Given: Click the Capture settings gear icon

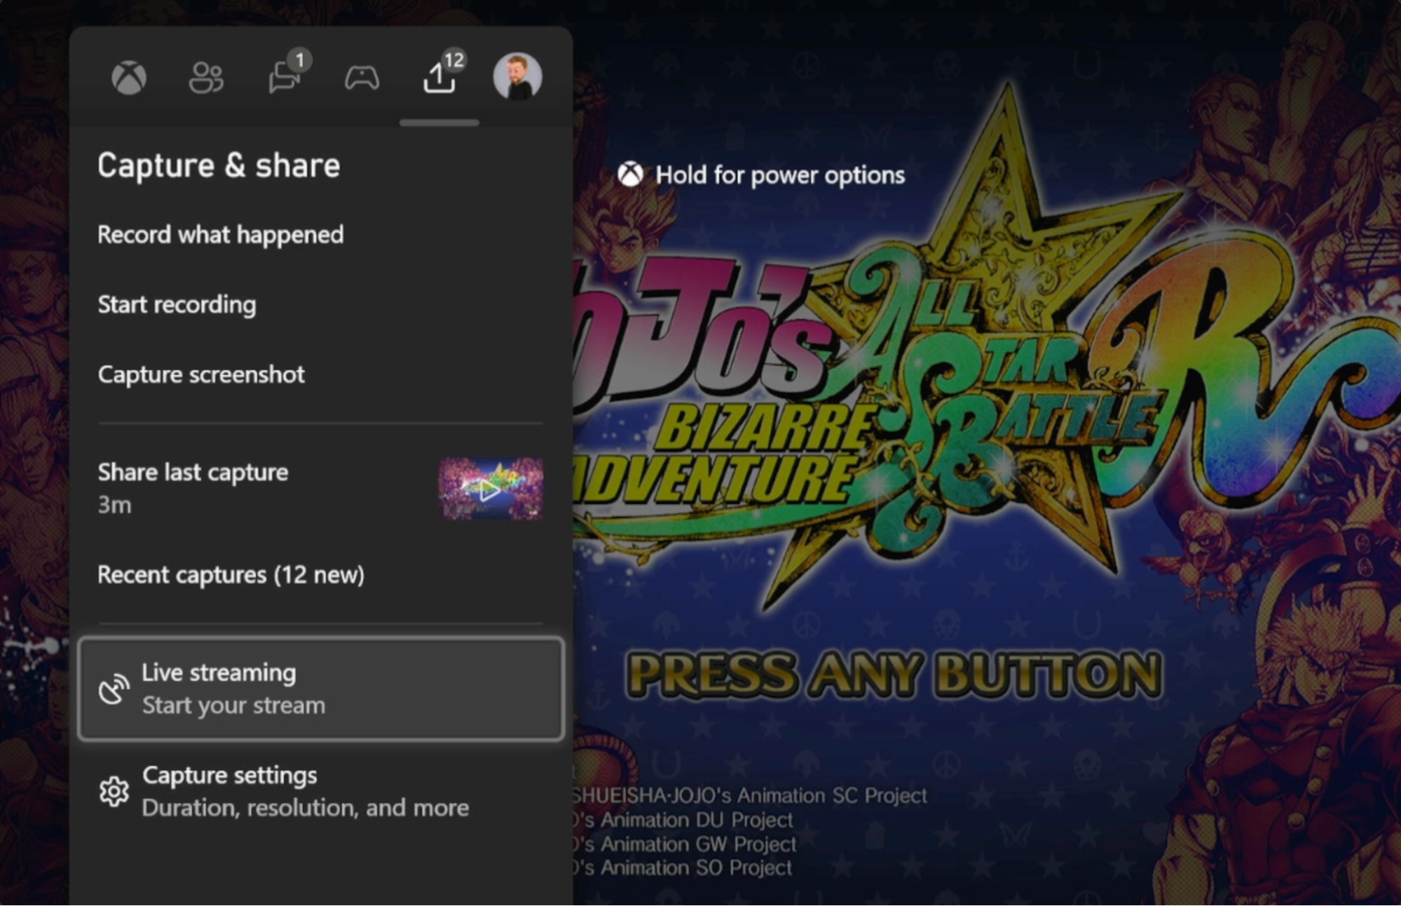Looking at the screenshot, I should click(x=114, y=792).
